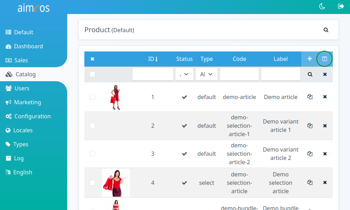The height and width of the screenshot is (210, 350).
Task: Apply filters with the filter-row search icon
Action: 310,74
